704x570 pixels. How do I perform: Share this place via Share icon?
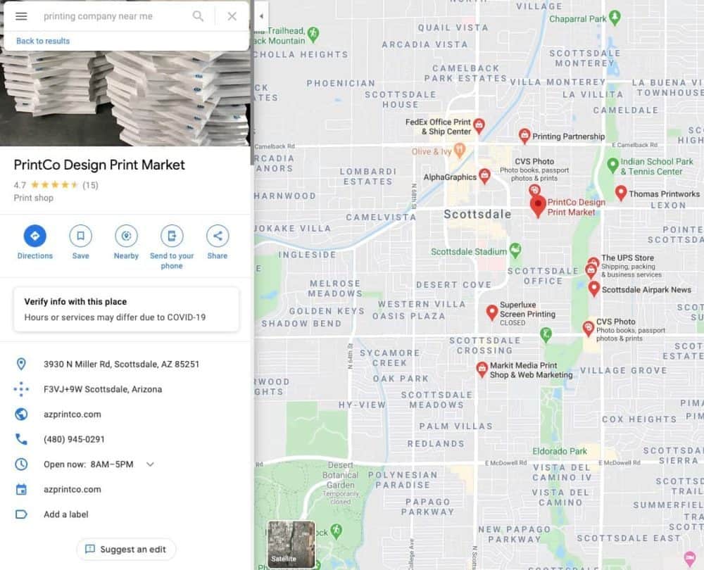218,236
